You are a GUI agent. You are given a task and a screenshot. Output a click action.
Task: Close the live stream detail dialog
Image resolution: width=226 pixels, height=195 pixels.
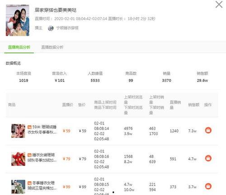(219, 5)
